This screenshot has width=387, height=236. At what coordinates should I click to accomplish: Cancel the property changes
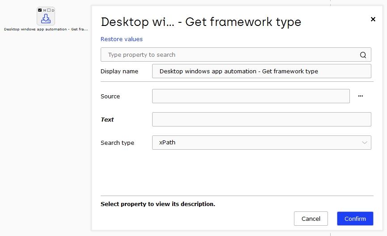tap(311, 219)
